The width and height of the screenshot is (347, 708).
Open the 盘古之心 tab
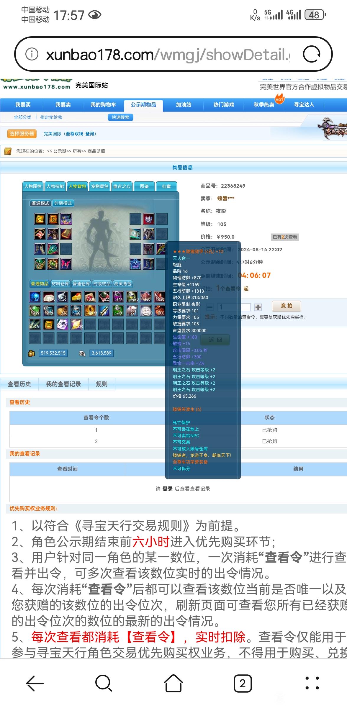[122, 186]
